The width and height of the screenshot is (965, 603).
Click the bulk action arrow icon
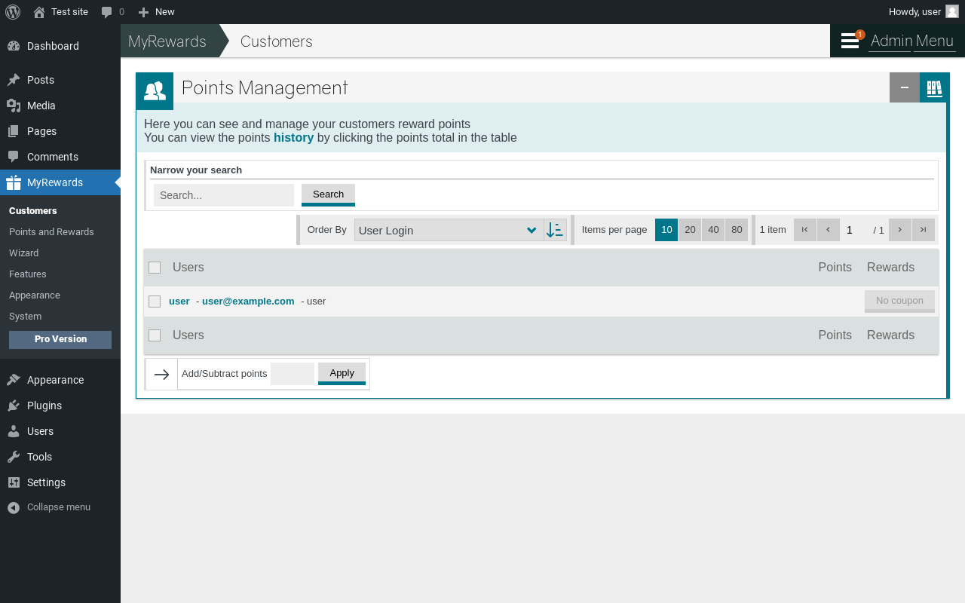161,375
